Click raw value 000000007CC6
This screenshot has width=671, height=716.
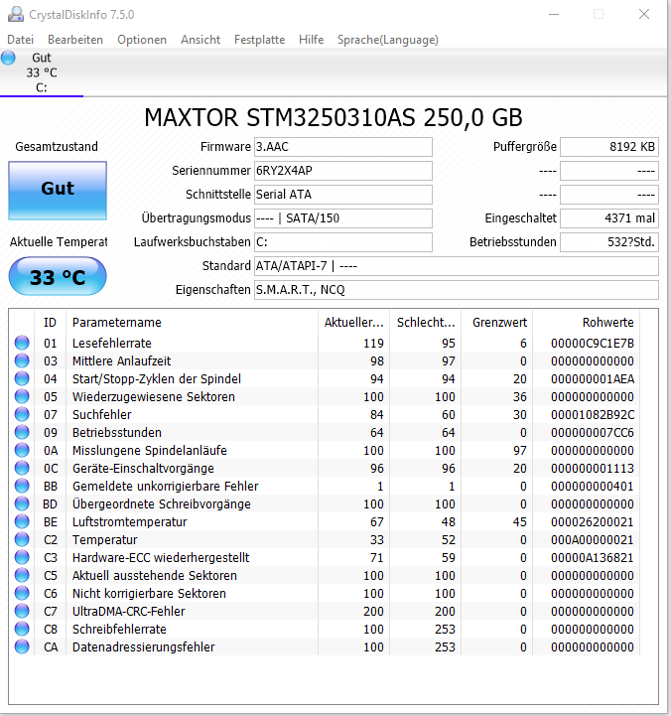(x=592, y=432)
